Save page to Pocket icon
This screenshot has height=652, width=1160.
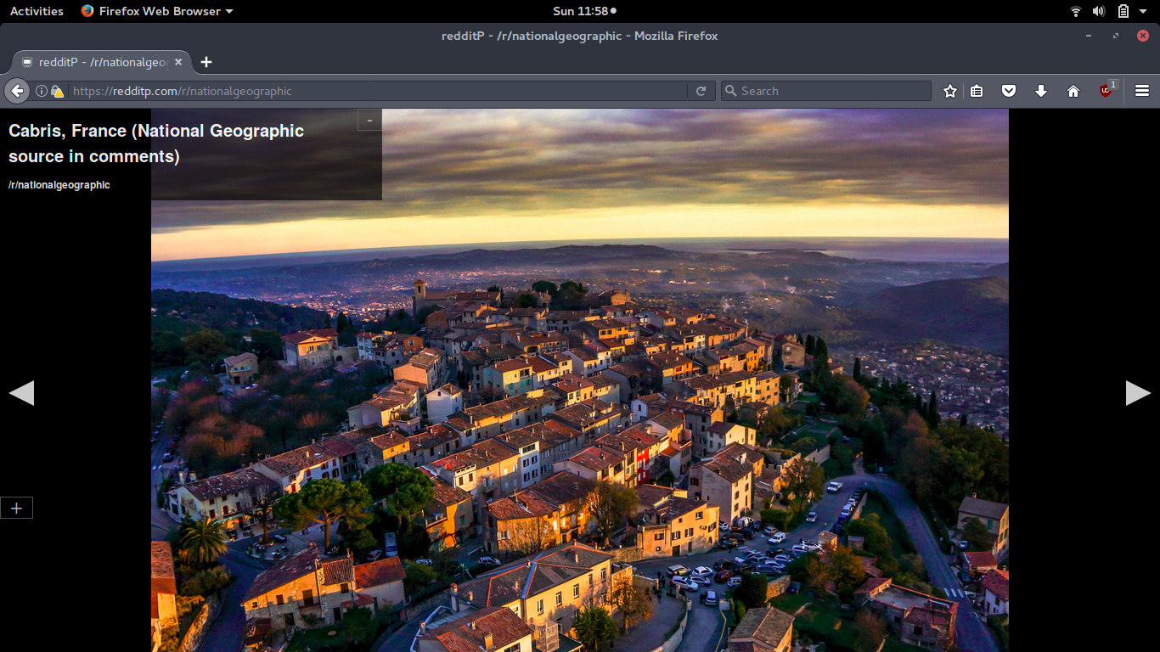coord(1009,91)
